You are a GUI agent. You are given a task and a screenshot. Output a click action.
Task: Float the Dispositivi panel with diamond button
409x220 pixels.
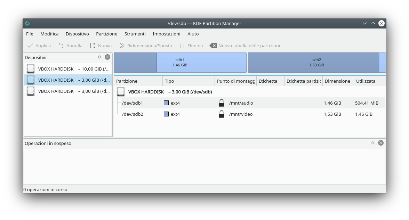99,57
